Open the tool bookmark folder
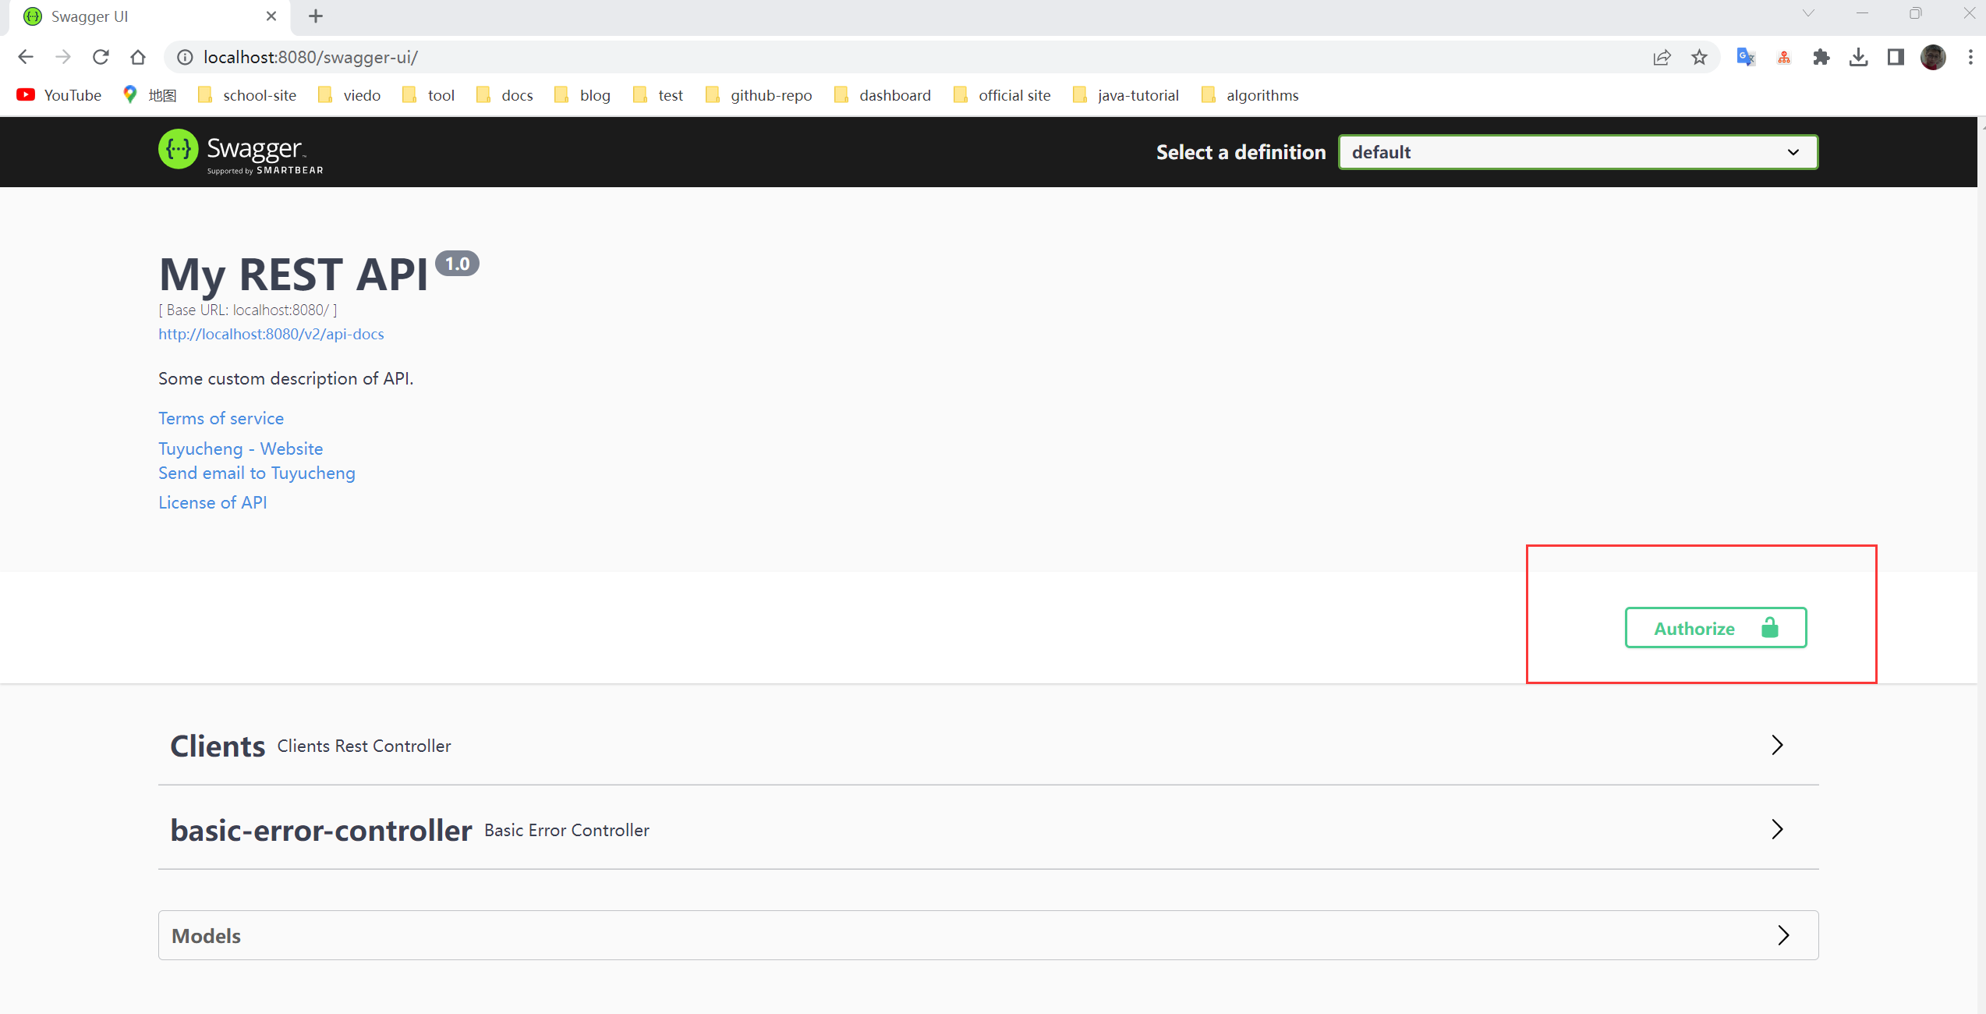1986x1014 pixels. [428, 95]
